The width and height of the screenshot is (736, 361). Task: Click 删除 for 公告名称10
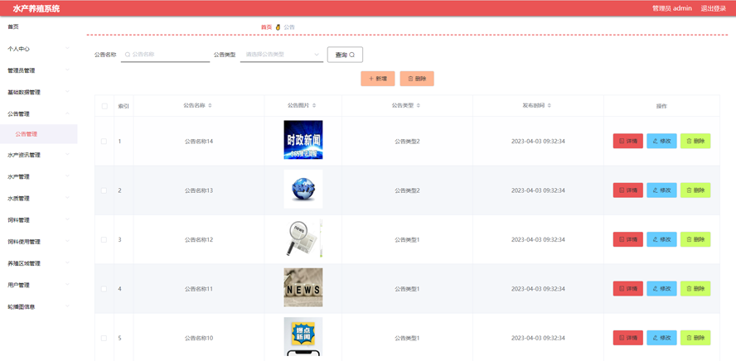(695, 338)
